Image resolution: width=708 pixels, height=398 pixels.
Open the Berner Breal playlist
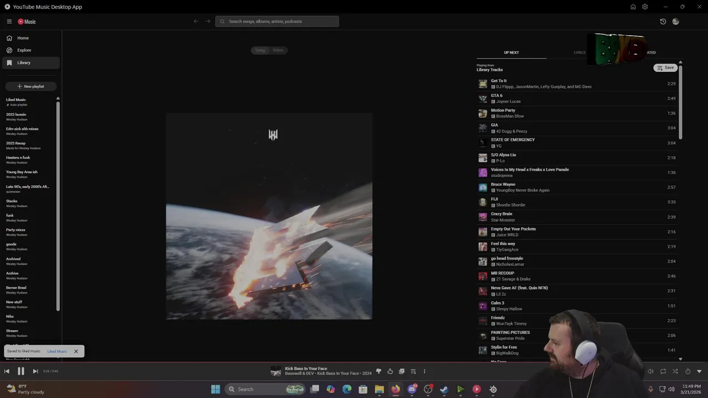pyautogui.click(x=29, y=290)
